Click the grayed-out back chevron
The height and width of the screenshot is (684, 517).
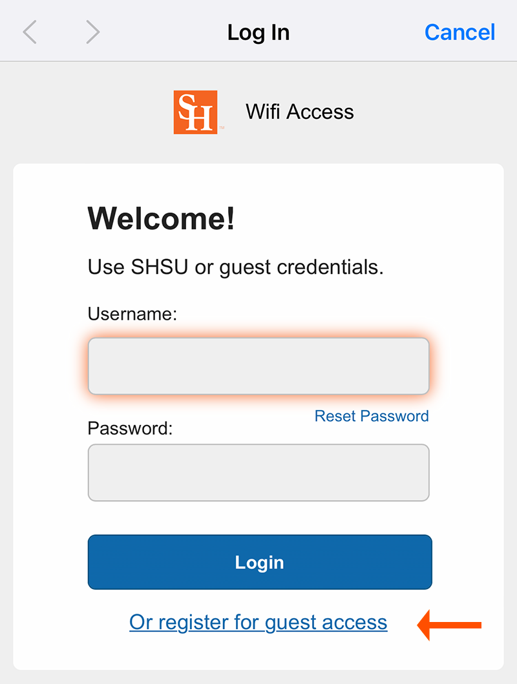tap(30, 31)
